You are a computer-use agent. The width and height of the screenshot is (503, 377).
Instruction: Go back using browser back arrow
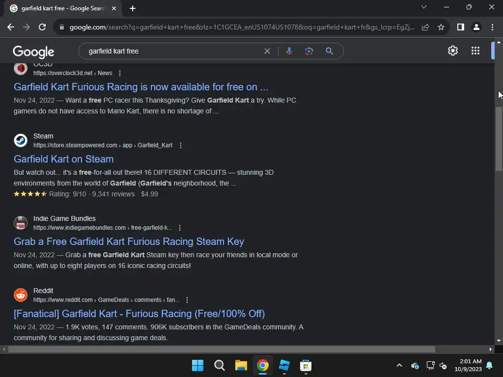tap(11, 27)
